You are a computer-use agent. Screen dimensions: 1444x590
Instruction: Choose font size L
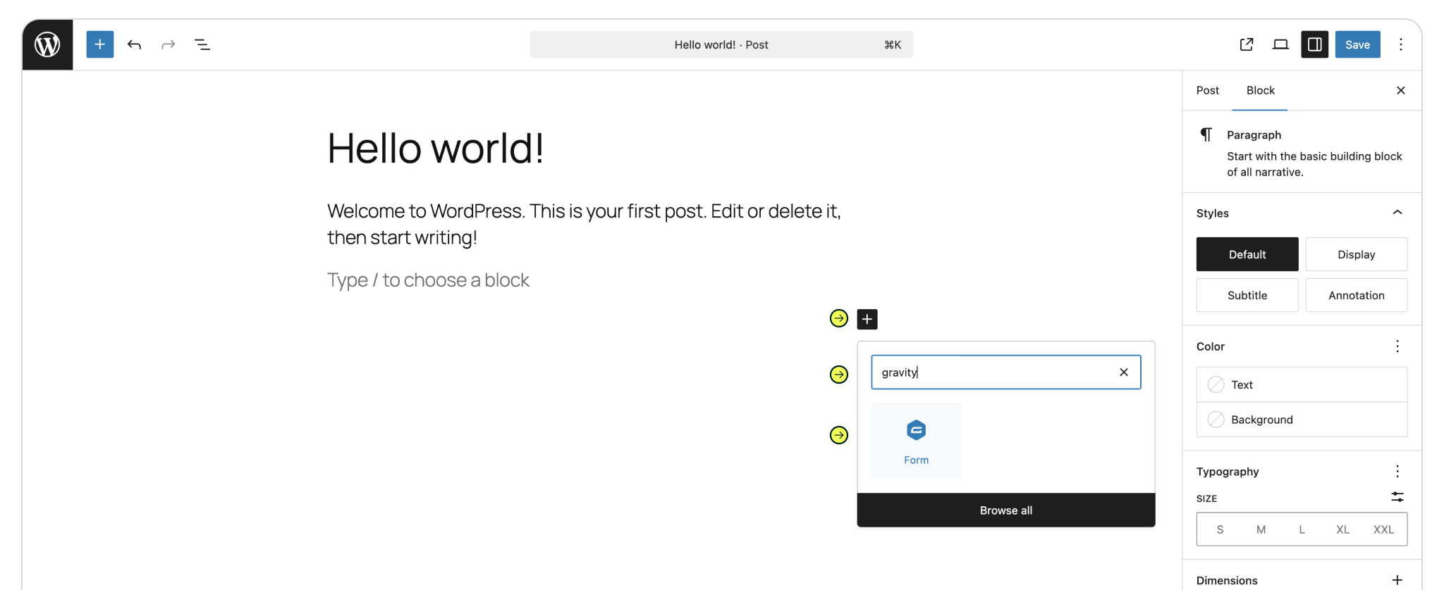click(1302, 529)
